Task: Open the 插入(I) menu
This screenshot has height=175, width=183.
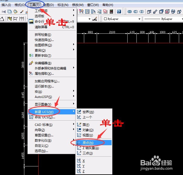Action: coord(6,5)
